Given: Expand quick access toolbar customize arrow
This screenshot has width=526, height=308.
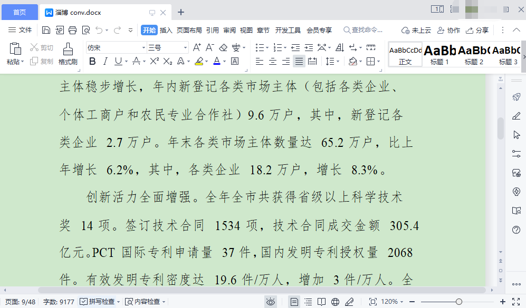Looking at the screenshot, I should tap(130, 30).
